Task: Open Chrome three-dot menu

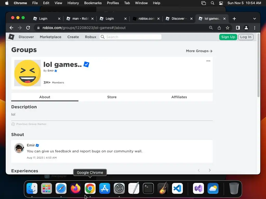Action: (255, 28)
